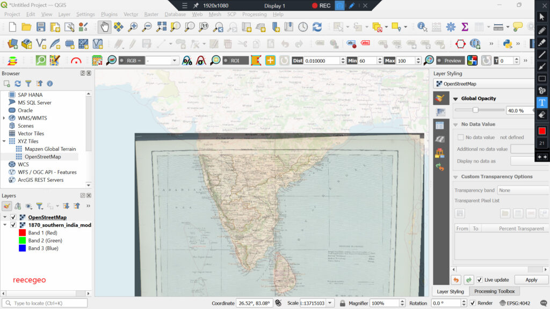550x309 pixels.
Task: Open the Python console icon
Action: [507, 44]
